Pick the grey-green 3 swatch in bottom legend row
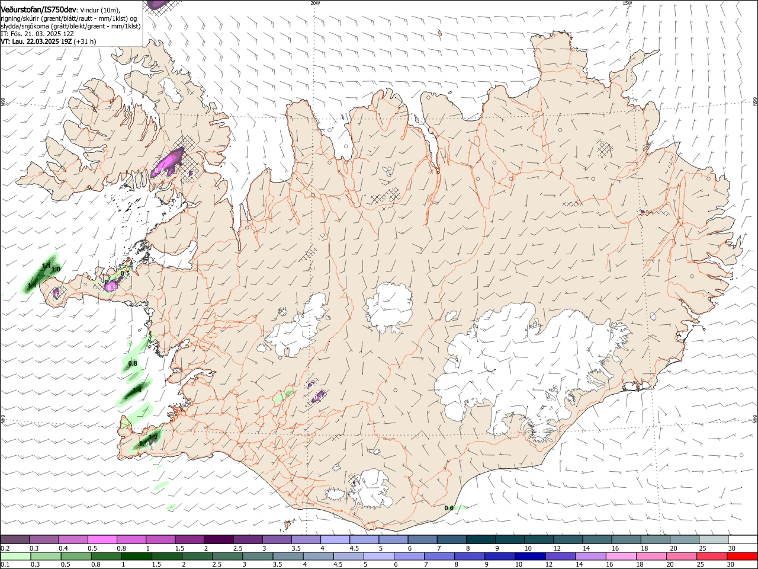The height and width of the screenshot is (569, 758). [257, 557]
